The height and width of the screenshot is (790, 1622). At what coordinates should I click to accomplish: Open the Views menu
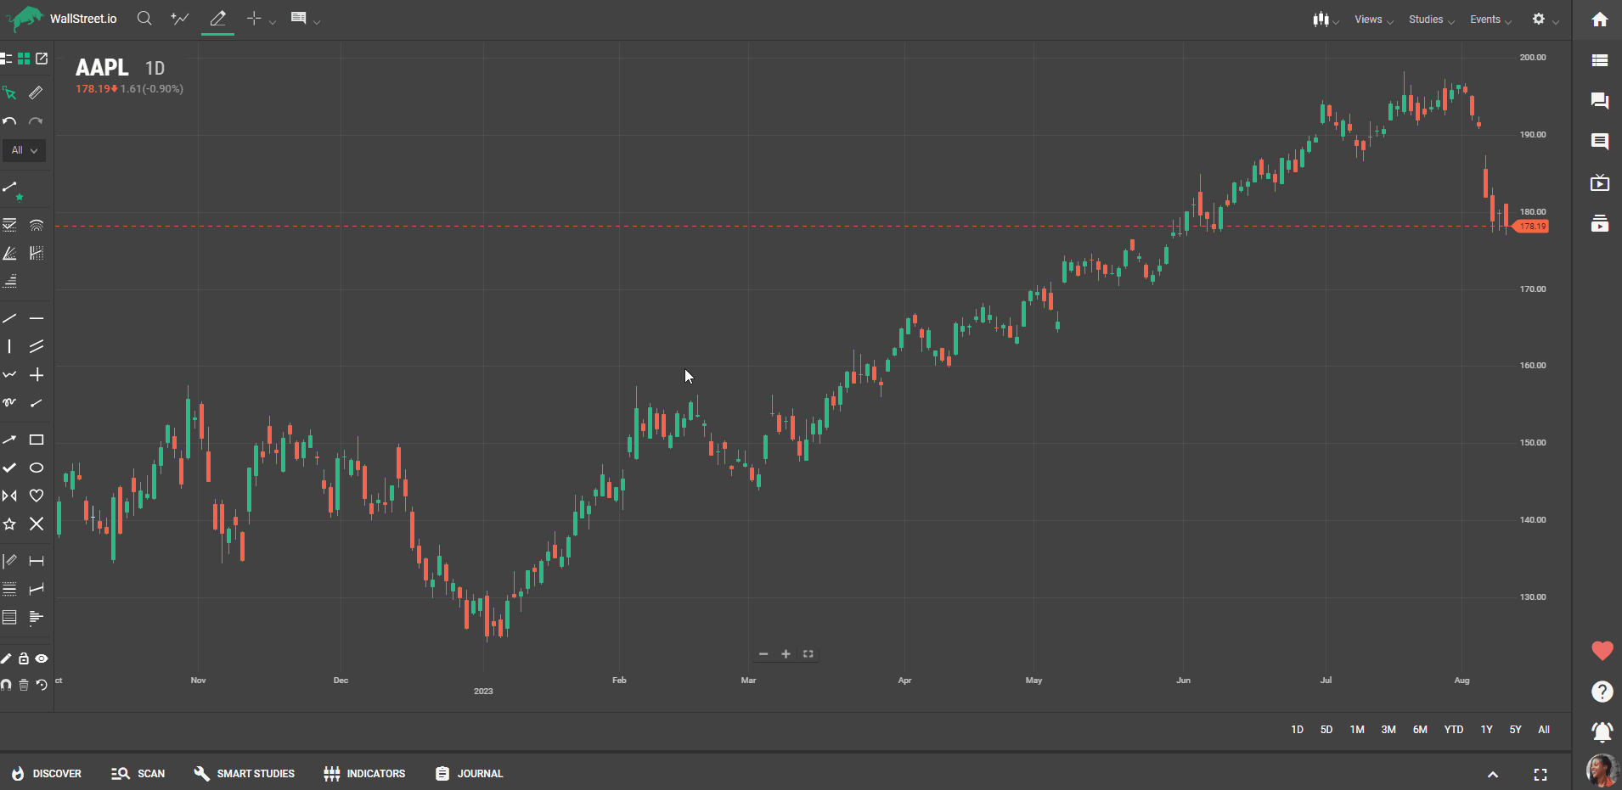click(1372, 20)
